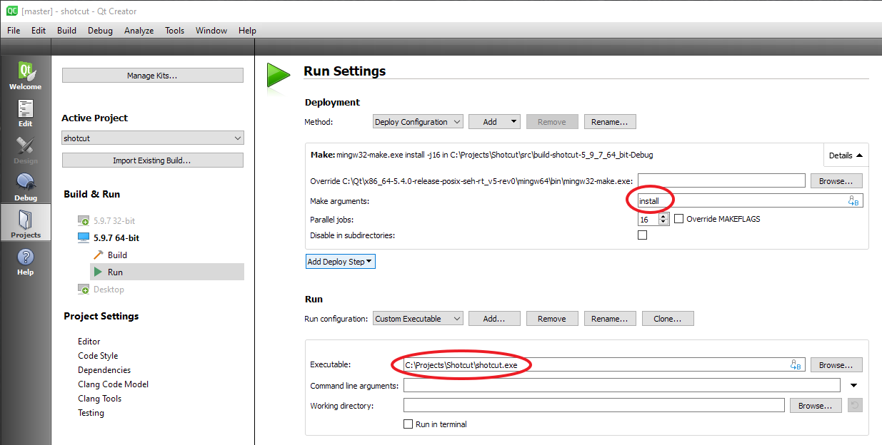Select the Projects mode icon
Viewport: 882px width, 445px height.
[25, 223]
